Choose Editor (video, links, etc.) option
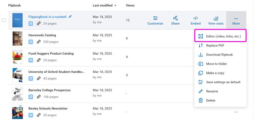This screenshot has height=120, width=254. click(220, 36)
